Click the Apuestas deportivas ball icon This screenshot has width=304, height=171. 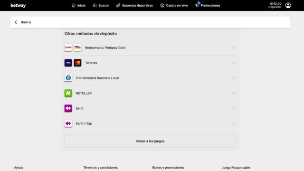coord(118,5)
